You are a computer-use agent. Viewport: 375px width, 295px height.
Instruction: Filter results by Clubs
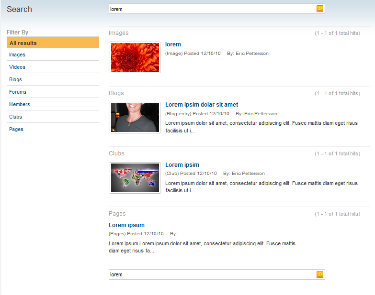coord(15,117)
